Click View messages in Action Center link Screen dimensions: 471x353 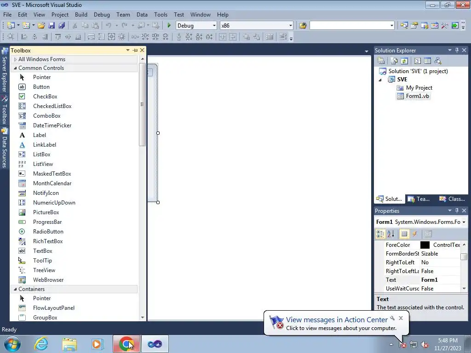[337, 320]
